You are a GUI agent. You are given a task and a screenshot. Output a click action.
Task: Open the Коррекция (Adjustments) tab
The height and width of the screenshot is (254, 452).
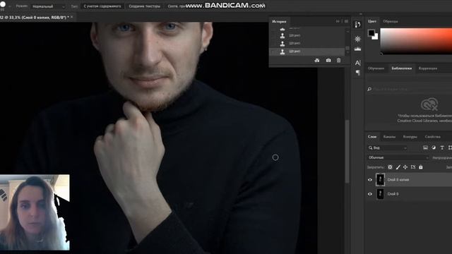(x=428, y=68)
